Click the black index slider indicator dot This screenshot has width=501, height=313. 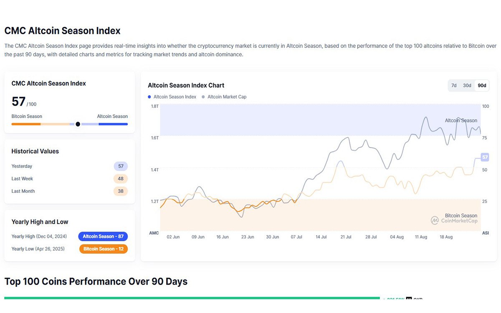pos(78,124)
